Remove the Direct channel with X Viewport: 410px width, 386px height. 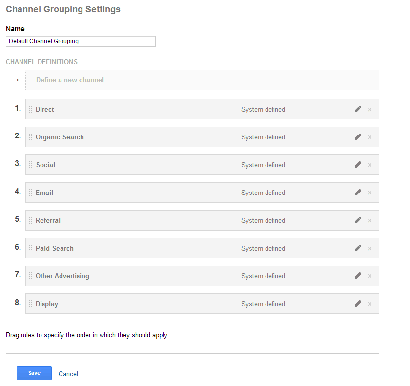coord(370,110)
